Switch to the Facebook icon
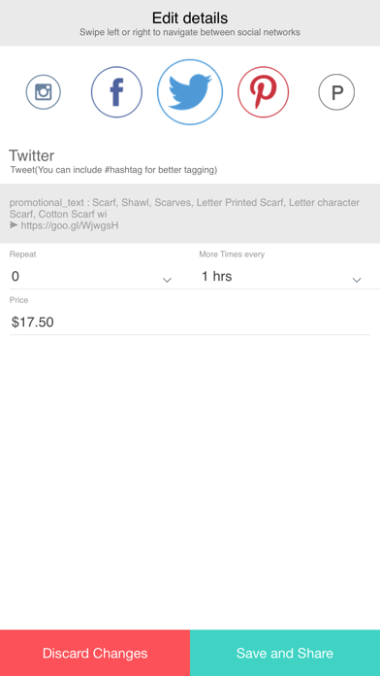Image resolution: width=380 pixels, height=676 pixels. click(116, 92)
